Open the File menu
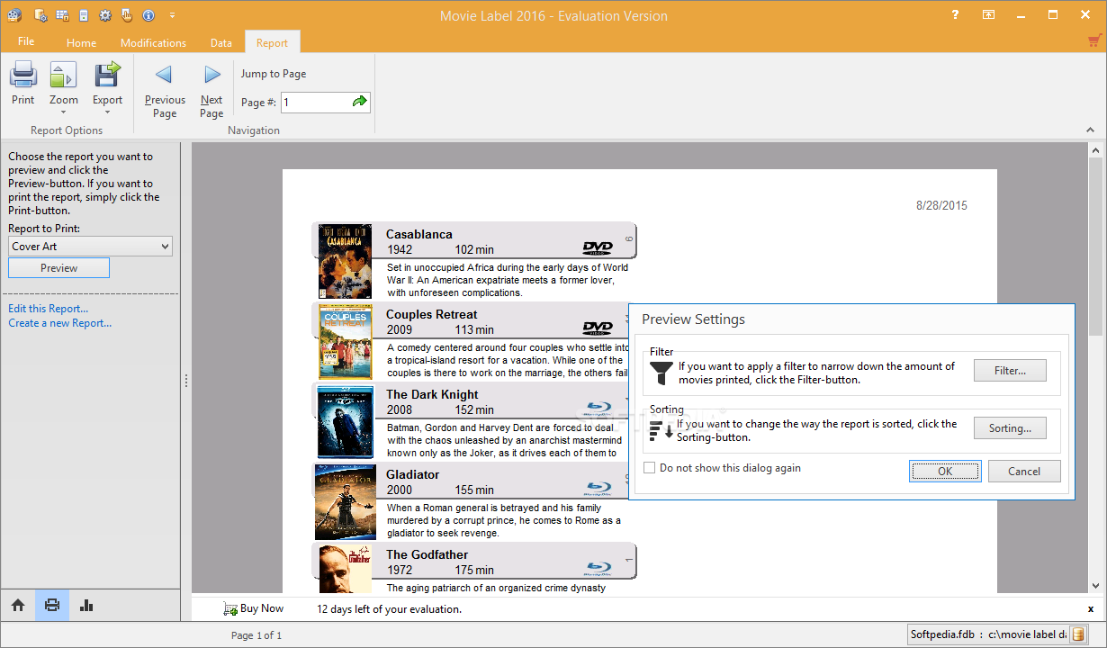 click(26, 41)
